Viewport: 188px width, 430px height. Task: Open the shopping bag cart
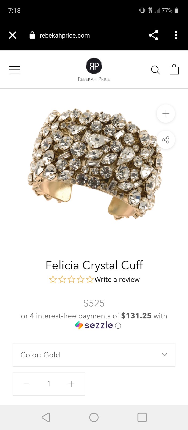click(174, 69)
